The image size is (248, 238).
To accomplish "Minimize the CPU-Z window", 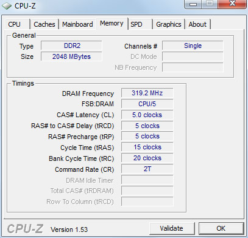I will click(x=193, y=4).
